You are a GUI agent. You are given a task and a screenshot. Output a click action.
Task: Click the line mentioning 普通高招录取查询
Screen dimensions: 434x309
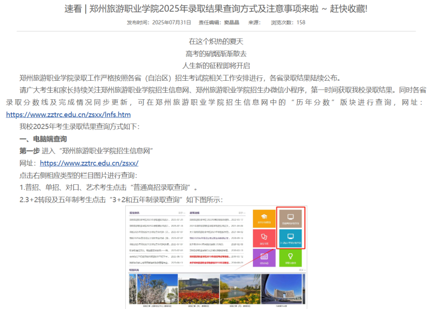click(x=108, y=188)
